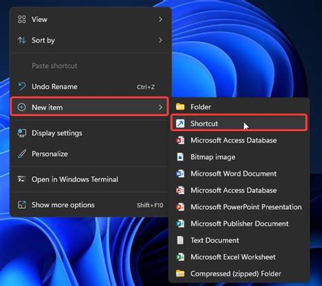Click the Show more options icon
The height and width of the screenshot is (286, 322).
click(x=22, y=205)
